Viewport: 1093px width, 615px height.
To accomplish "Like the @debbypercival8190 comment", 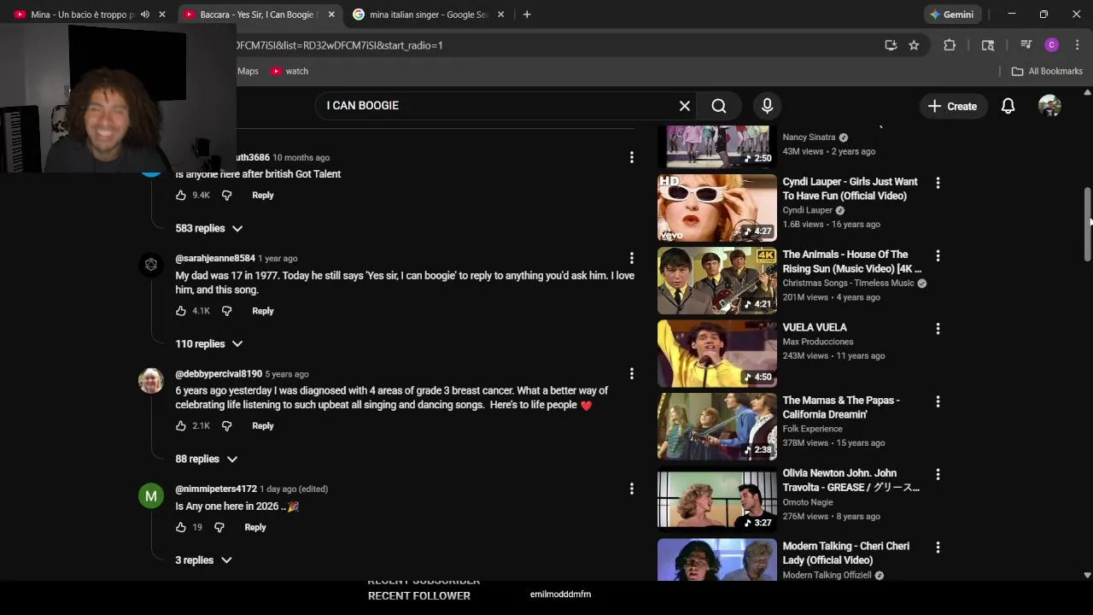I will pyautogui.click(x=181, y=426).
